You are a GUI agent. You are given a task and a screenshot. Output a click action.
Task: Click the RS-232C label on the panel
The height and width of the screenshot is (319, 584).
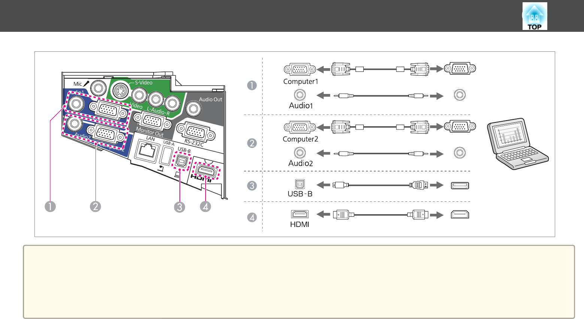point(194,143)
